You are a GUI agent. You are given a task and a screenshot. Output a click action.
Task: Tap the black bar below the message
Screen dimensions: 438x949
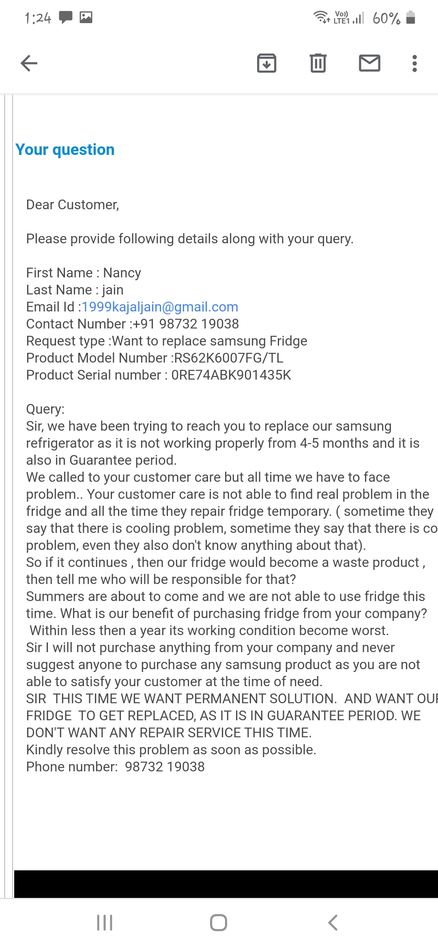[226, 884]
